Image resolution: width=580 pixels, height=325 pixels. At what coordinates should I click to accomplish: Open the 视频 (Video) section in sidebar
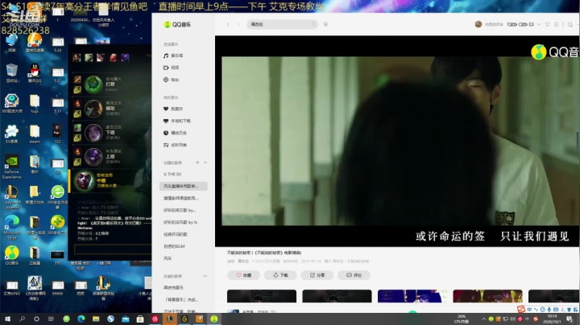pos(172,68)
